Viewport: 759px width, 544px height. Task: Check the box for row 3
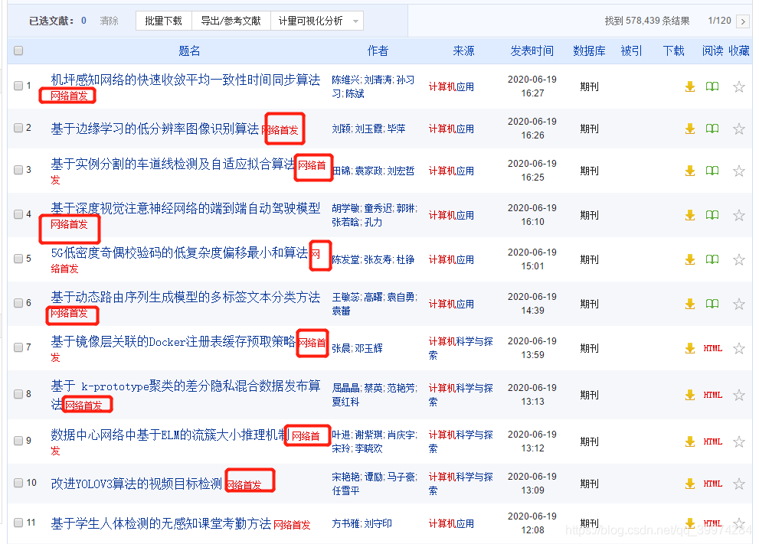click(x=18, y=170)
